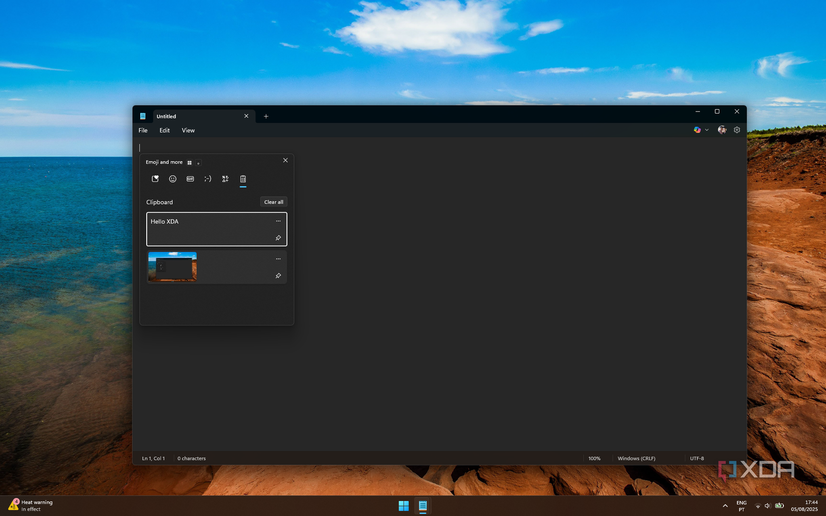Image resolution: width=826 pixels, height=516 pixels.
Task: Open Notepad from the taskbar
Action: pyautogui.click(x=423, y=505)
